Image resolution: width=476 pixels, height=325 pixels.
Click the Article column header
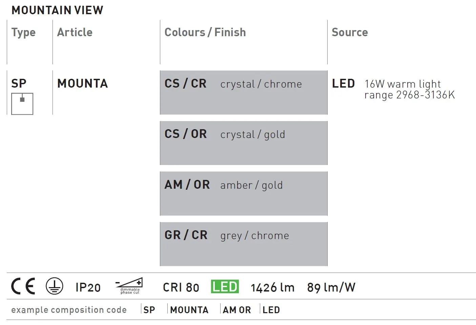coord(75,32)
